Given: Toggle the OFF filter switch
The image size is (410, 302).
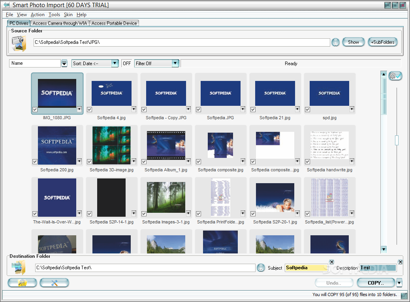Looking at the screenshot, I should (x=127, y=64).
